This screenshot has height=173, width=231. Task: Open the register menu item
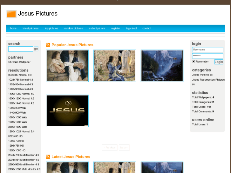(116, 28)
